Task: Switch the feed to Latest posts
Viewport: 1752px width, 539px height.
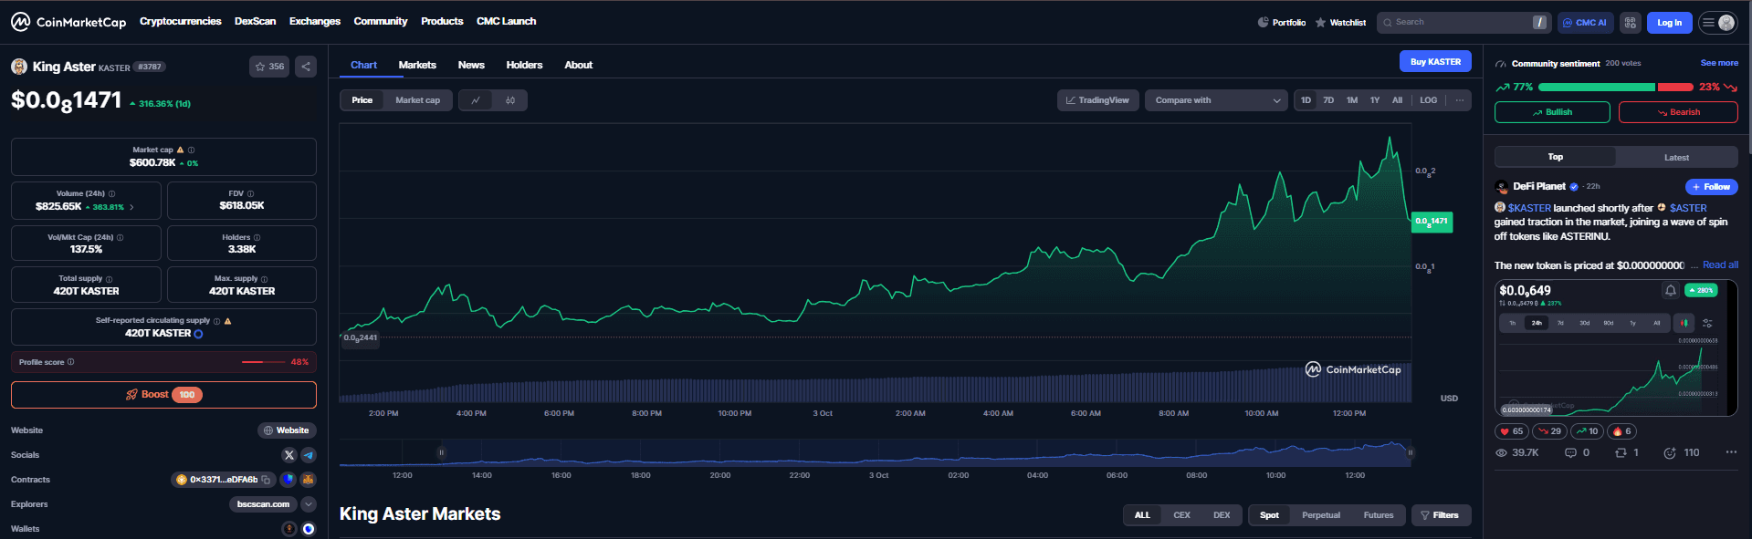Action: click(x=1675, y=157)
